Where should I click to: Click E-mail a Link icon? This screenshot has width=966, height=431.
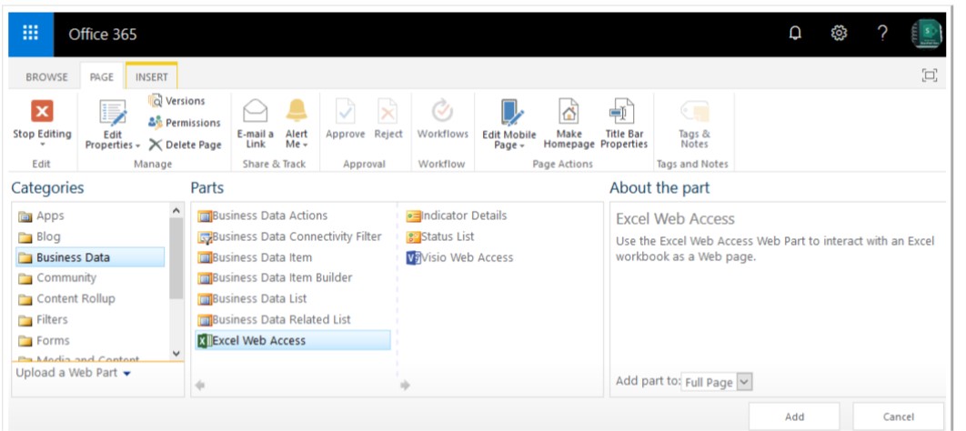pyautogui.click(x=255, y=112)
